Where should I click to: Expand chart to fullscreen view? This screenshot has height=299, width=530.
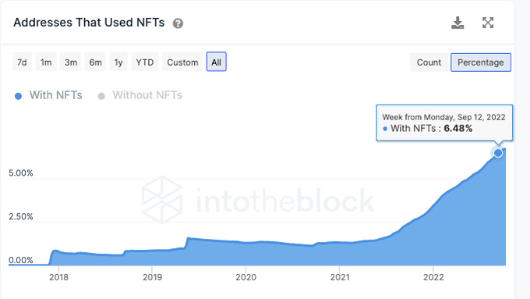[488, 23]
